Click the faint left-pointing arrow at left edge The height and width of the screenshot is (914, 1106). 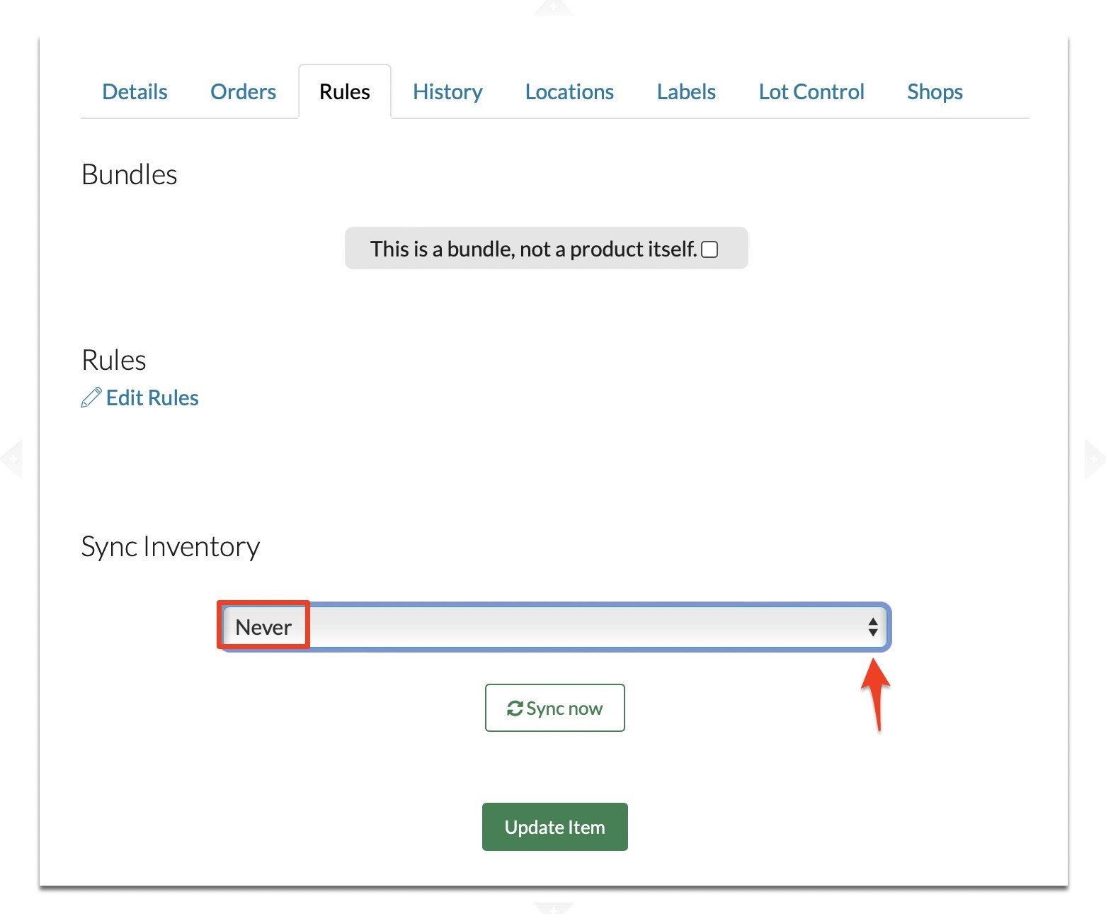tap(12, 459)
